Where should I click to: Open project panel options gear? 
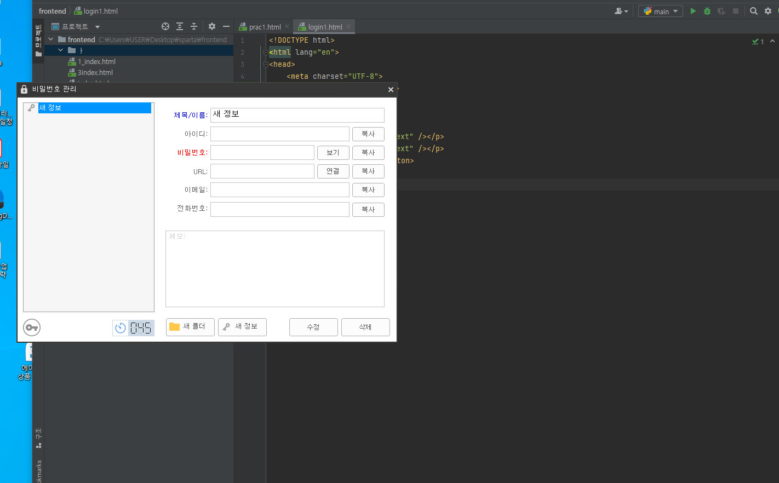click(x=212, y=26)
